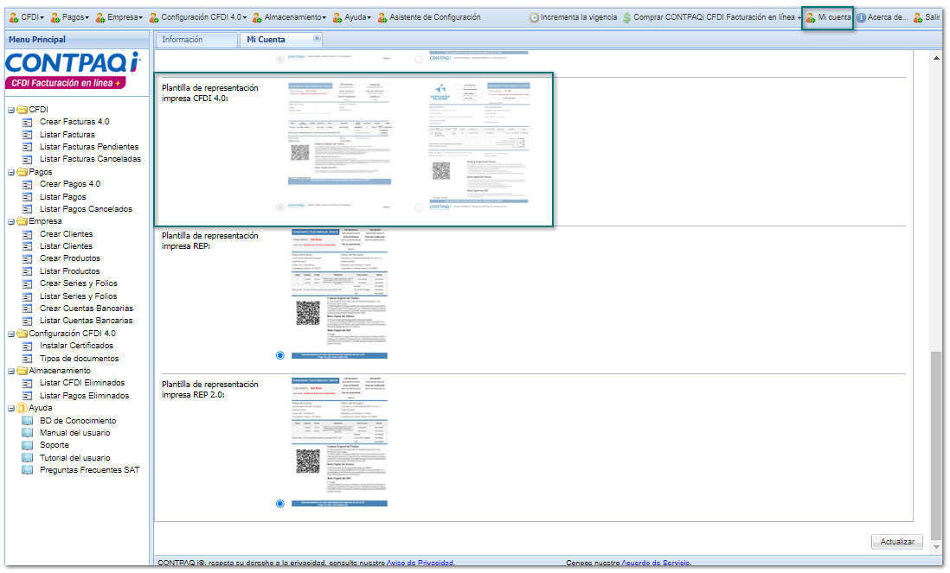
Task: Click BD de Conocimiento book icon
Action: click(x=28, y=421)
